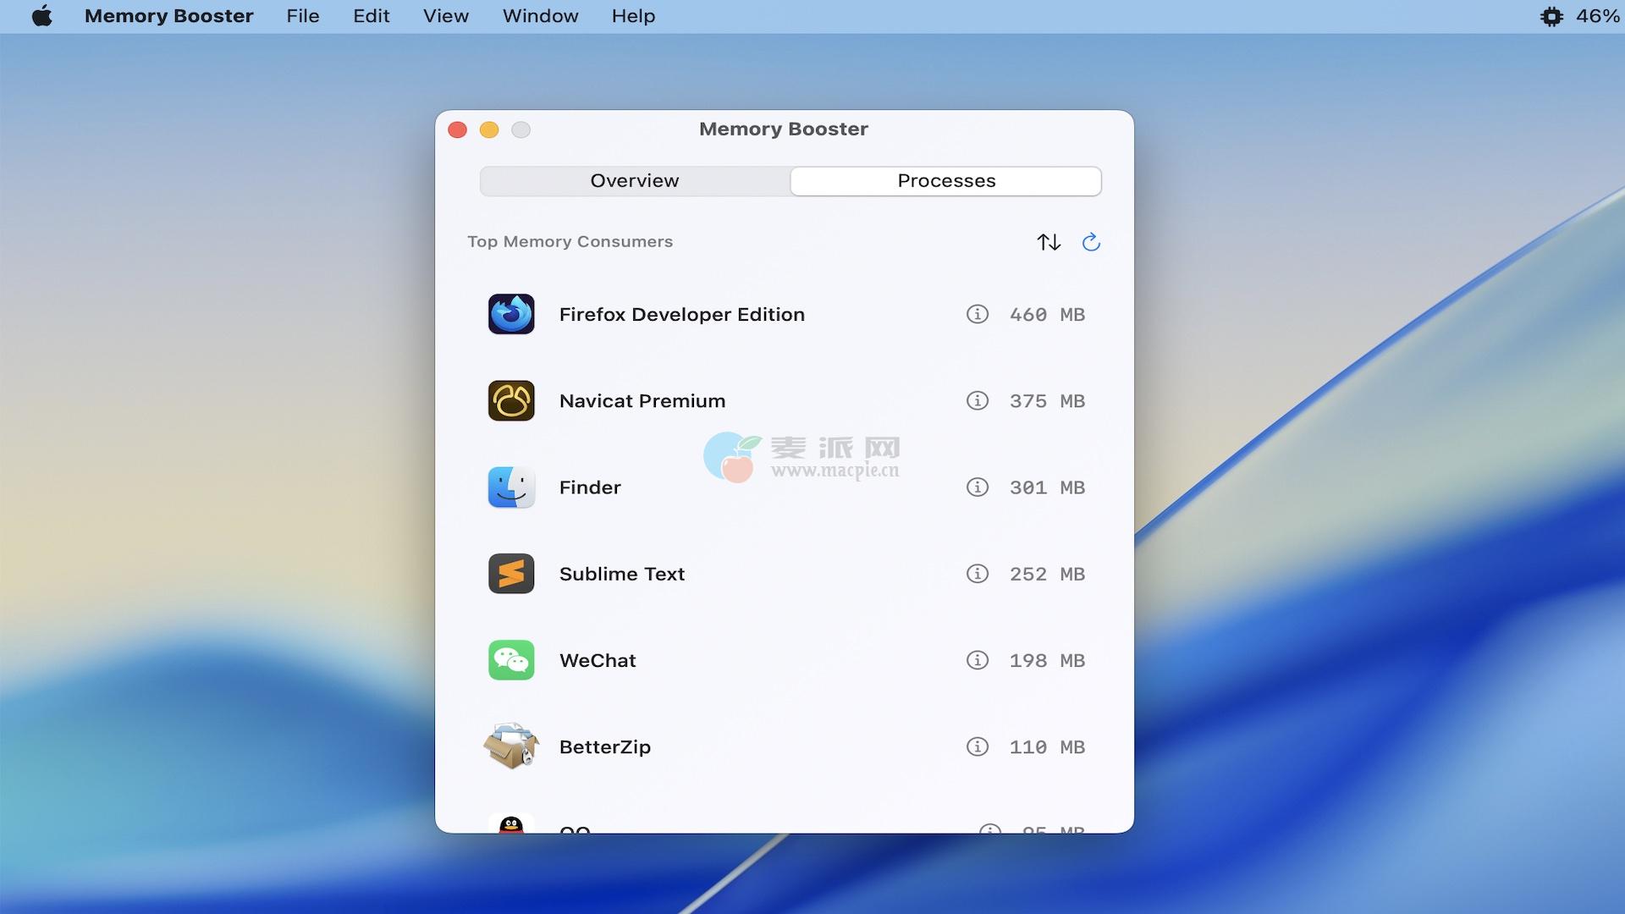This screenshot has height=914, width=1625.
Task: Open the View menu
Action: [x=446, y=16]
